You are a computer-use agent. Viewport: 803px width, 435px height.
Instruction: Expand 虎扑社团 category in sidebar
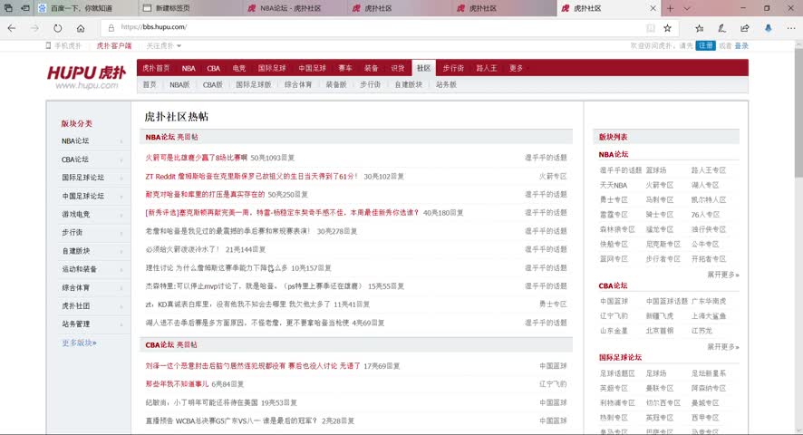pos(92,306)
